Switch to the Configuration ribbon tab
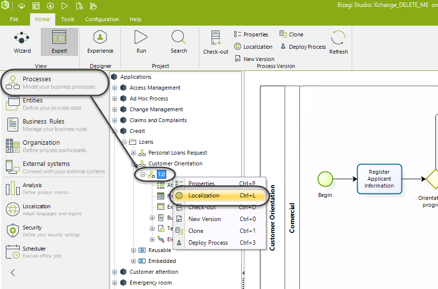The height and width of the screenshot is (289, 438). coord(102,19)
